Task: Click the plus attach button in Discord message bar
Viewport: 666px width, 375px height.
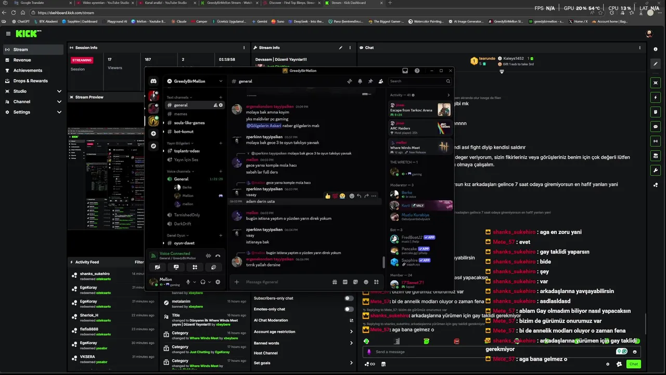Action: click(237, 282)
